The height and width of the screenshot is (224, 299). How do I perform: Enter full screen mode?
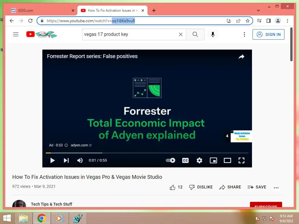(241, 160)
